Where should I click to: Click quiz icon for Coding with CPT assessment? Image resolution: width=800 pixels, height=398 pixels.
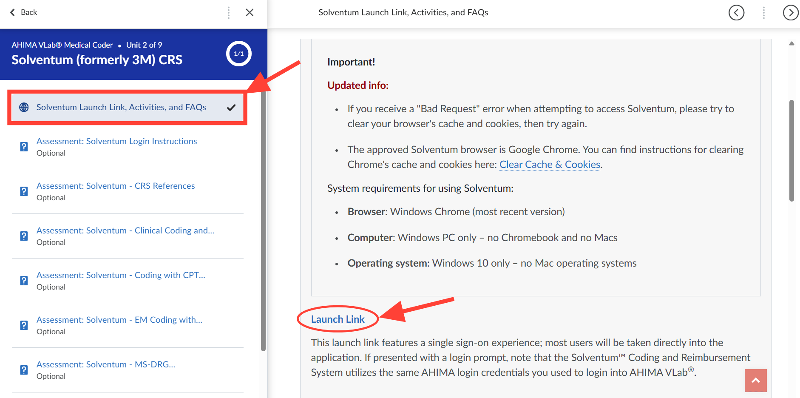pos(24,281)
